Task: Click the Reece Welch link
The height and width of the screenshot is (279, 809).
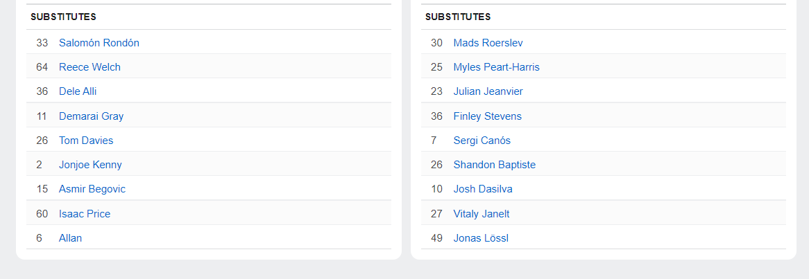Action: pos(90,67)
